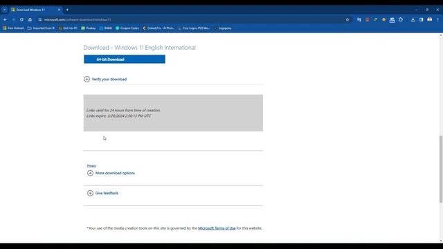Reload the page with the refresh icon
This screenshot has width=443, height=249.
tap(21, 20)
